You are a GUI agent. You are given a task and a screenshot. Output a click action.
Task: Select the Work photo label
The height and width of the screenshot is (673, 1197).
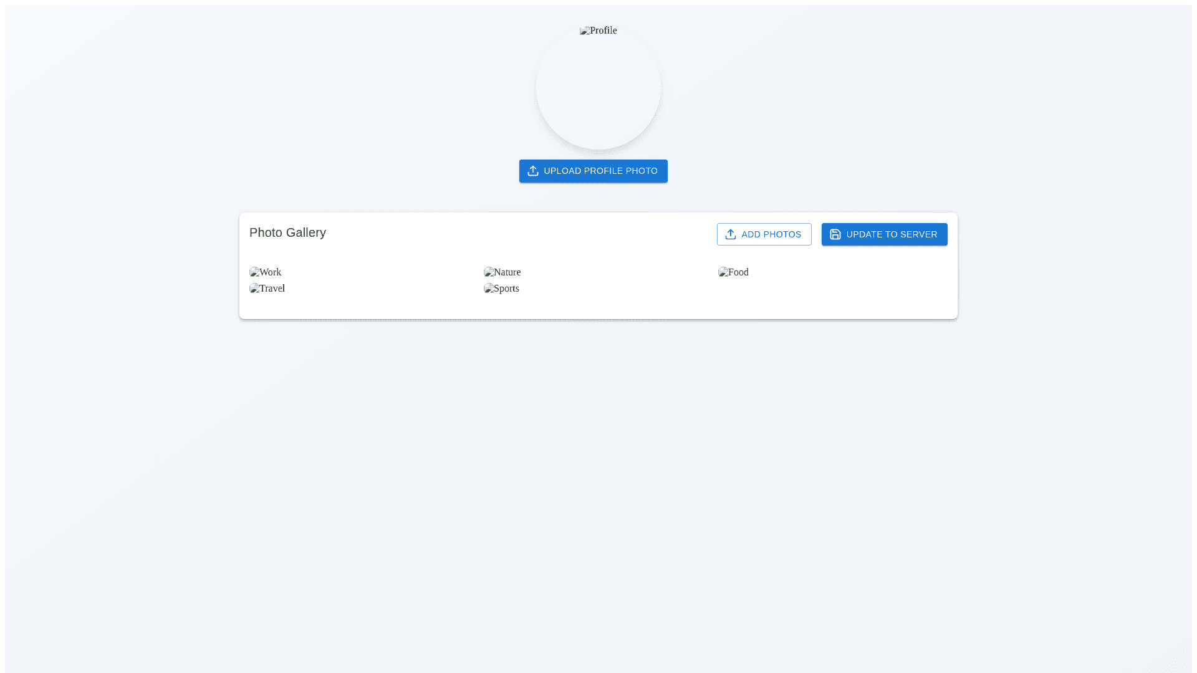pos(271,272)
